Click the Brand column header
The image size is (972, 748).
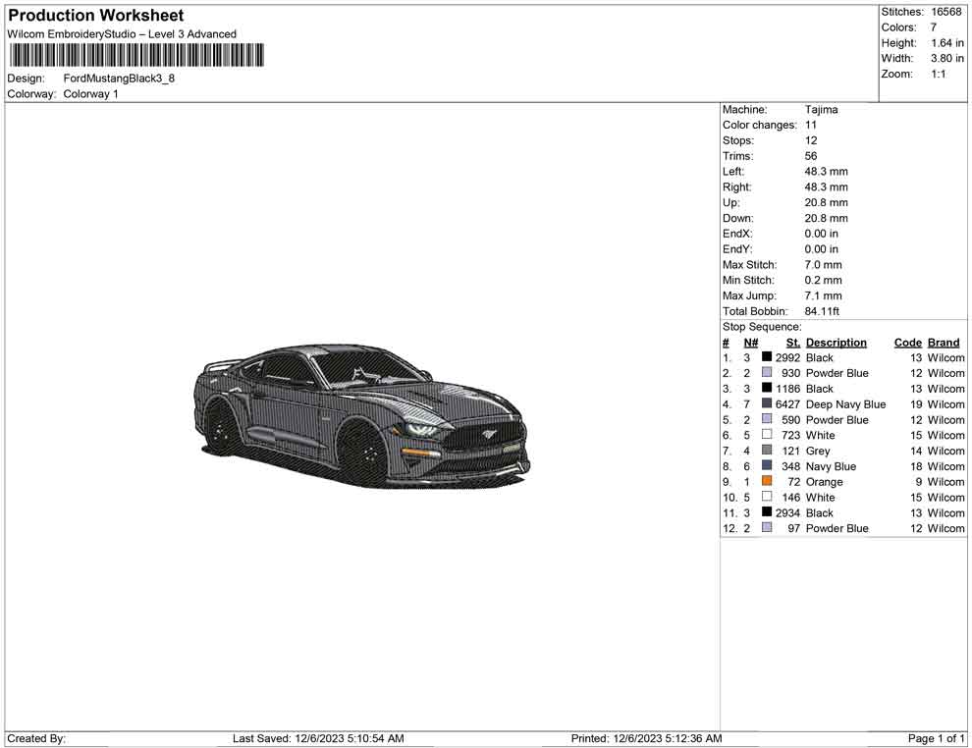point(943,342)
